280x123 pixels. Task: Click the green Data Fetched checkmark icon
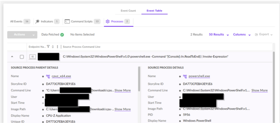click(62, 35)
